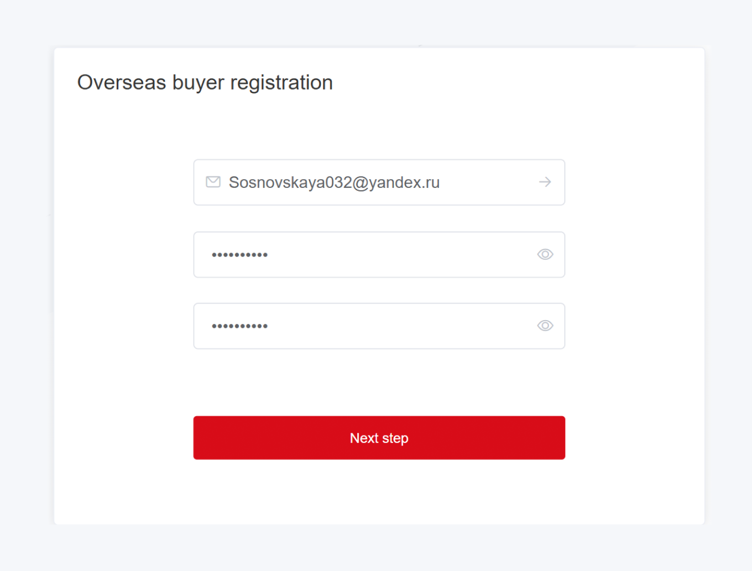Click the Next step button
The image size is (752, 571).
[379, 438]
